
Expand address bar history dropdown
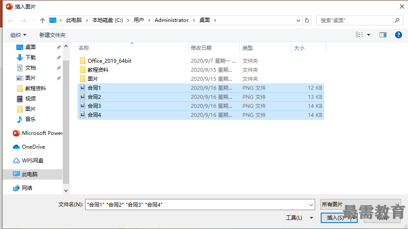(x=298, y=21)
